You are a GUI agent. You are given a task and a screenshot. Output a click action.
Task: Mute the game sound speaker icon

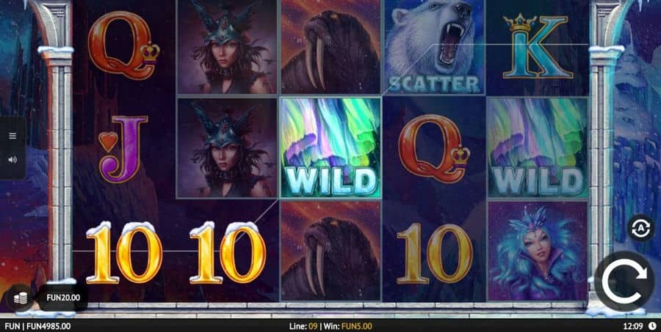click(12, 160)
